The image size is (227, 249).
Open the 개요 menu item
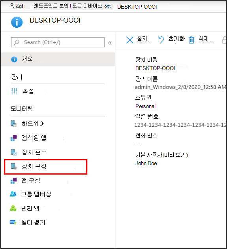tap(58, 59)
